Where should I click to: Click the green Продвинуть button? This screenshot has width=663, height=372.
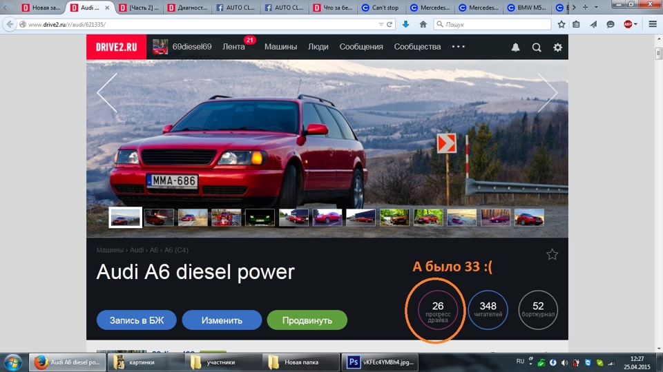coord(307,320)
